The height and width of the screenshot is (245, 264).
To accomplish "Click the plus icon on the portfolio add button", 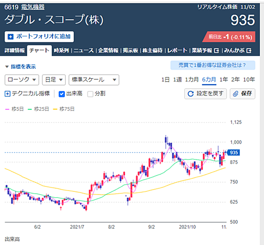I will click(x=11, y=36).
